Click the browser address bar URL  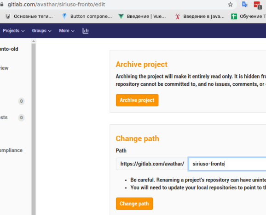pos(57,5)
